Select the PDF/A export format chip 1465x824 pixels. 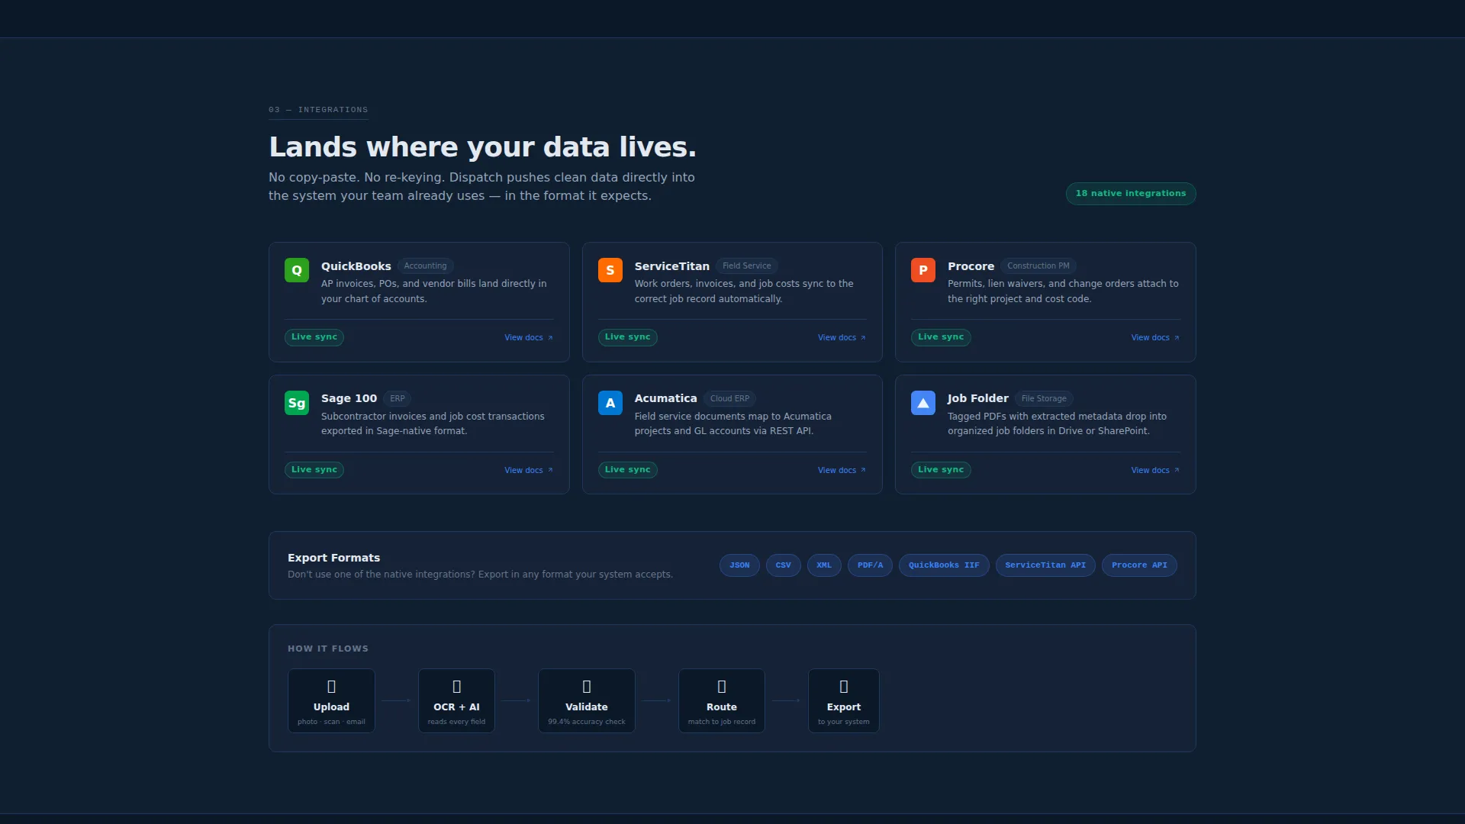(x=870, y=565)
